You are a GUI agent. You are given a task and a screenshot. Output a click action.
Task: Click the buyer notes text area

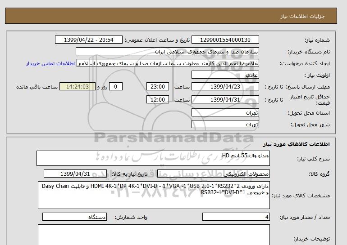[153, 235]
